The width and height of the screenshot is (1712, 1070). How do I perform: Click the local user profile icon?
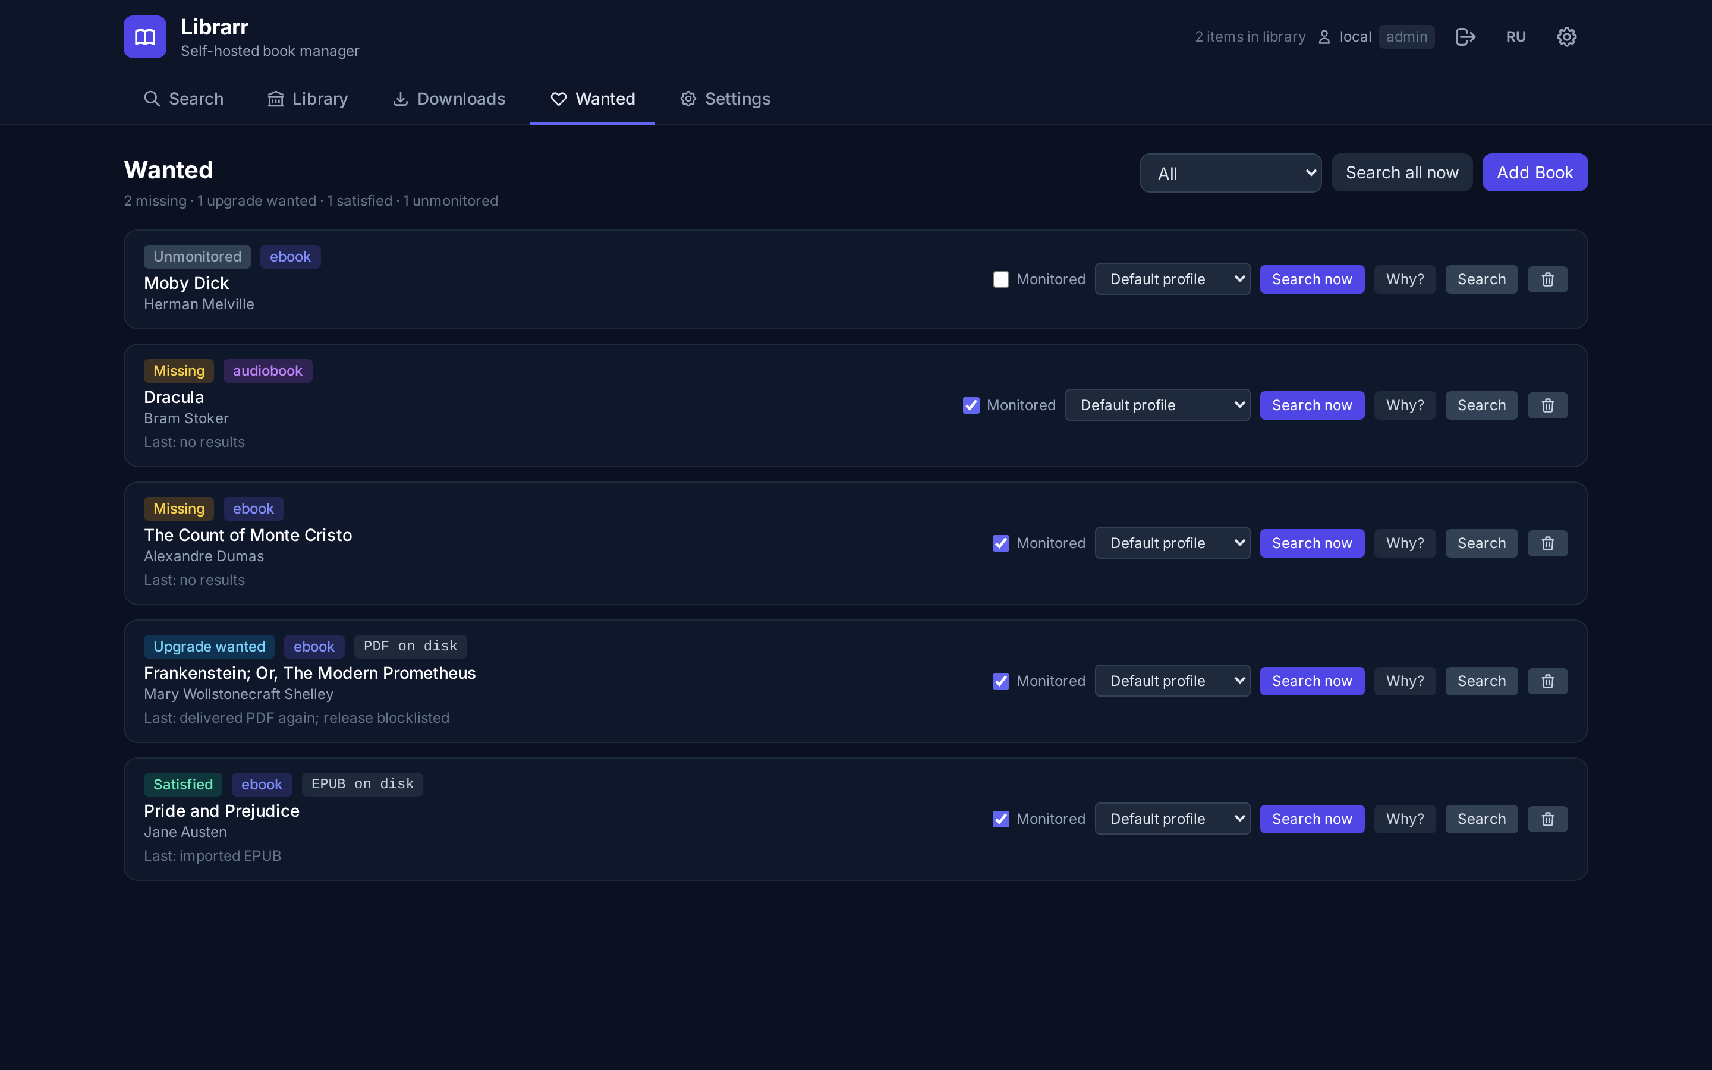pyautogui.click(x=1324, y=37)
